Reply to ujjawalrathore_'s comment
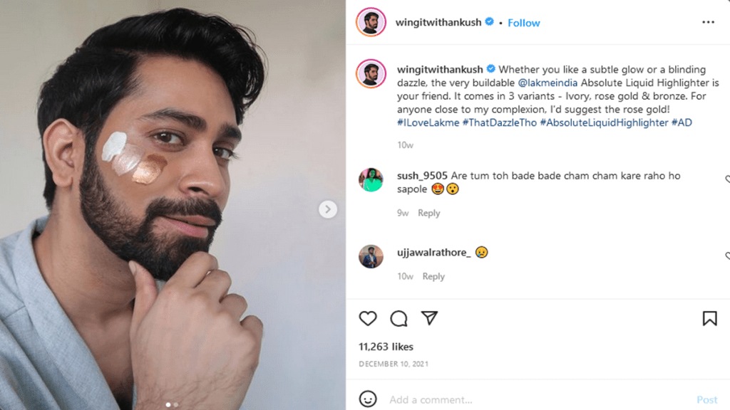Image resolution: width=730 pixels, height=410 pixels. pos(433,276)
